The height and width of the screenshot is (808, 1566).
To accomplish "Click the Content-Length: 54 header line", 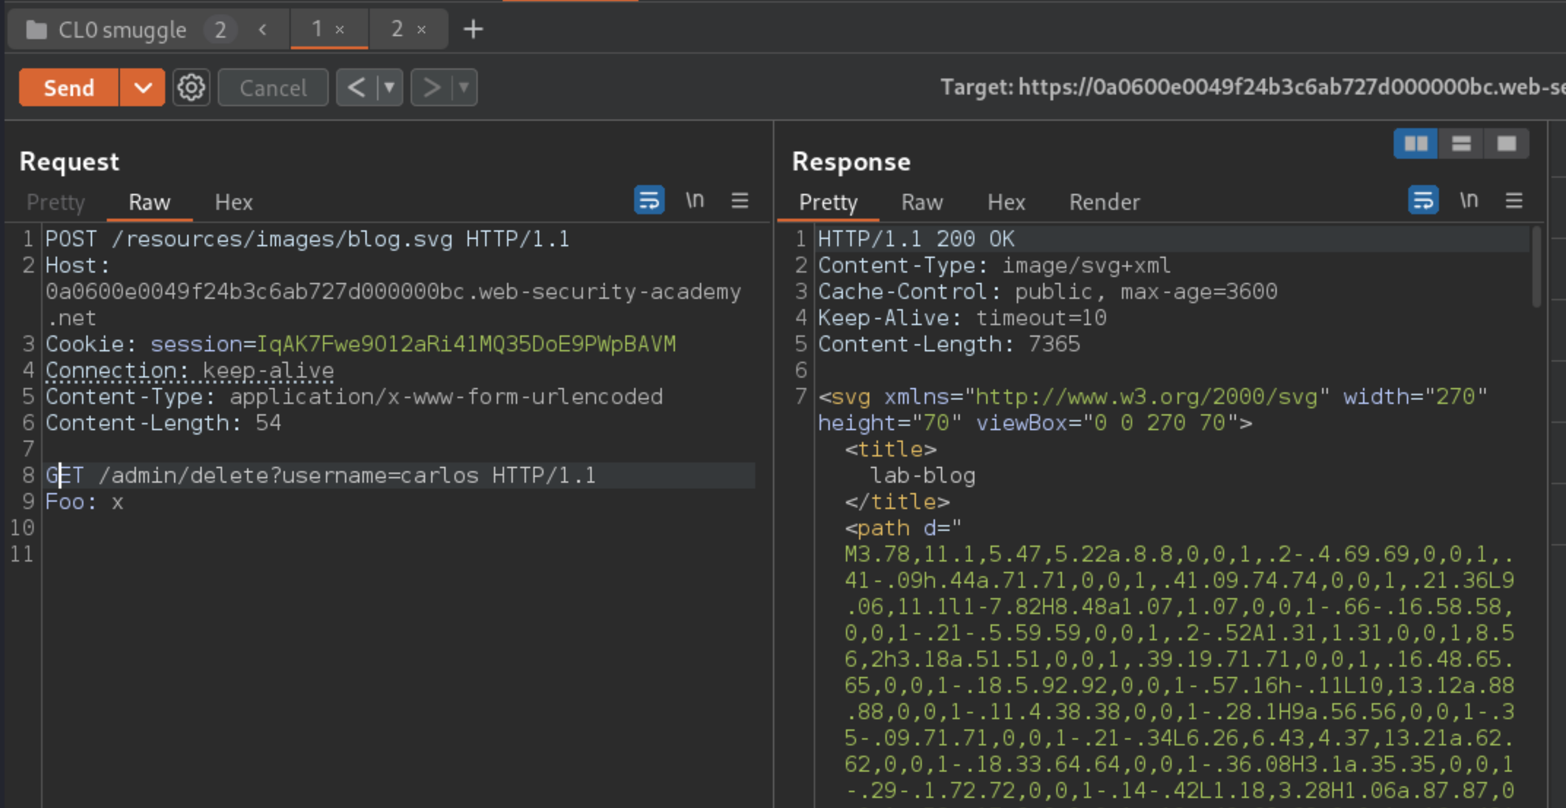I will [x=163, y=423].
